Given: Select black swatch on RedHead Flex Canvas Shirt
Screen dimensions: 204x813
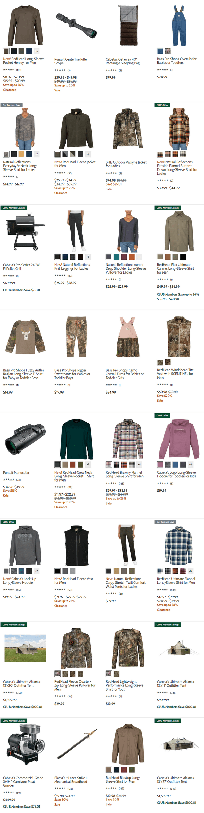Looking at the screenshot, I should pos(183,257).
